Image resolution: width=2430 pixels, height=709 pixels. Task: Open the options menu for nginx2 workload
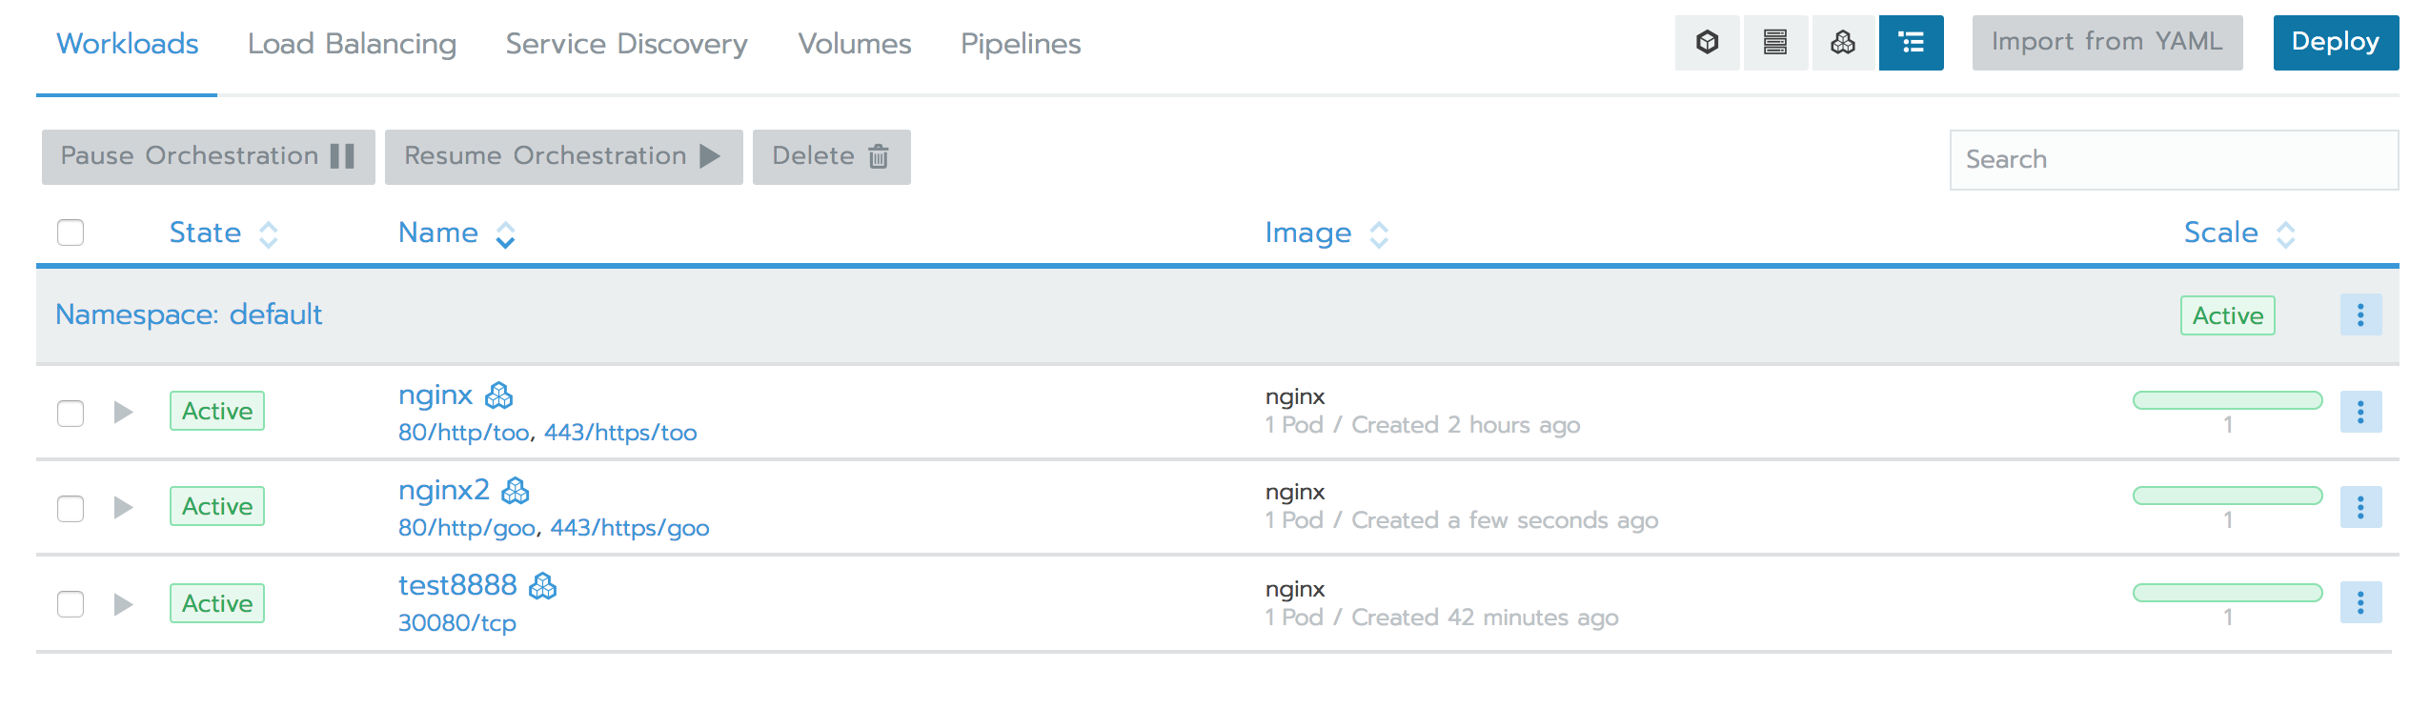point(2361,507)
